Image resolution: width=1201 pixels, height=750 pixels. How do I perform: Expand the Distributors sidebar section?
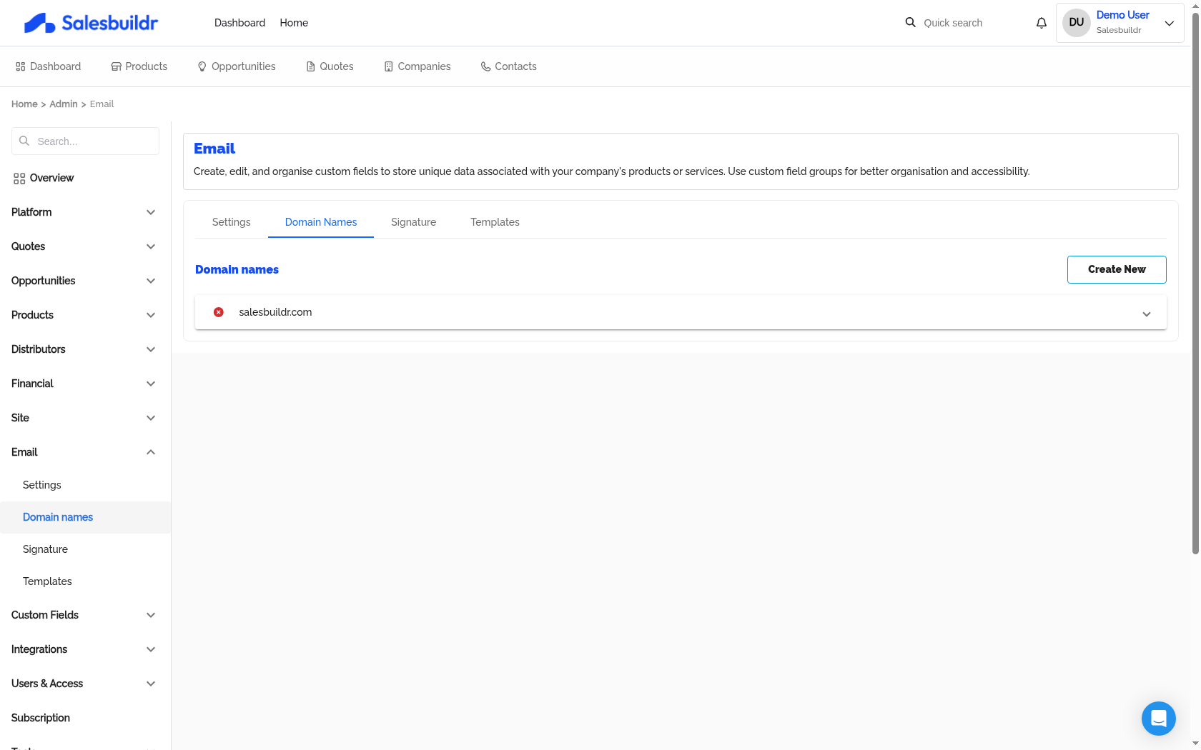click(x=85, y=349)
